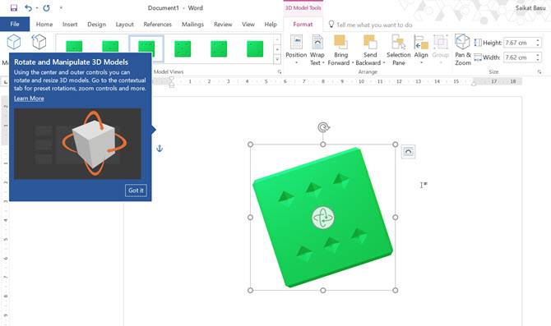Image resolution: width=551 pixels, height=326 pixels.
Task: Click the Width spinner arrows
Action: tap(538, 57)
